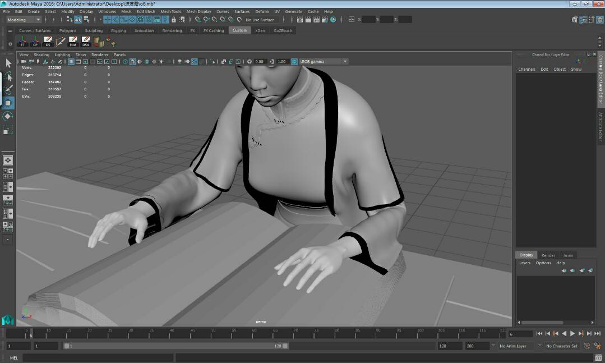605x363 pixels.
Task: Step to the next key button
Action: tap(581, 333)
